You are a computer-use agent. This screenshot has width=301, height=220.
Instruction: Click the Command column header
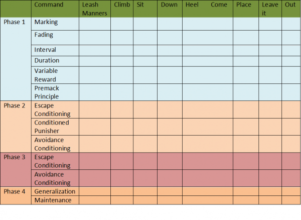pyautogui.click(x=49, y=5)
